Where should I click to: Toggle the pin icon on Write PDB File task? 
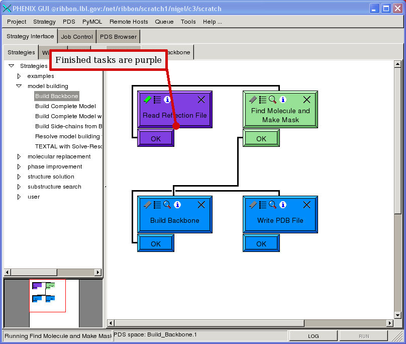coord(253,205)
